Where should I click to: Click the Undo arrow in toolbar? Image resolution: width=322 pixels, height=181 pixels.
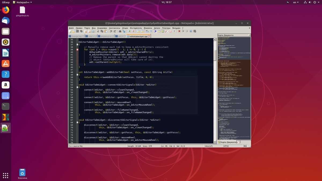click(x=111, y=31)
